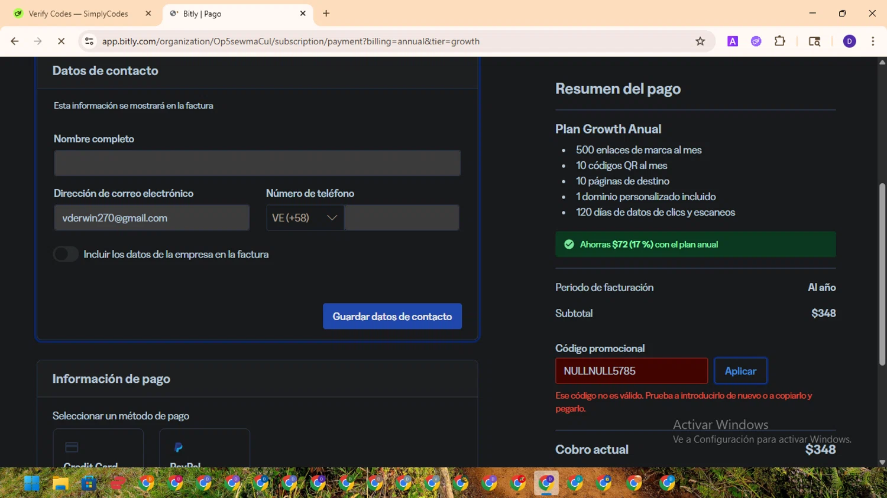Minimize the Chrome window
The width and height of the screenshot is (887, 498).
[812, 13]
